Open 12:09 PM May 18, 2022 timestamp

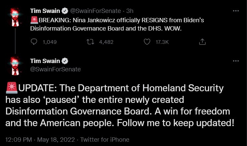[x=40, y=140]
